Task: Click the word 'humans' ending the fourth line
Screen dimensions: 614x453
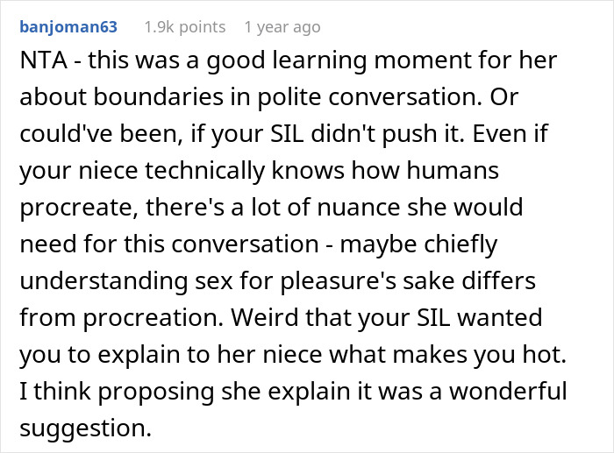Action: click(453, 170)
